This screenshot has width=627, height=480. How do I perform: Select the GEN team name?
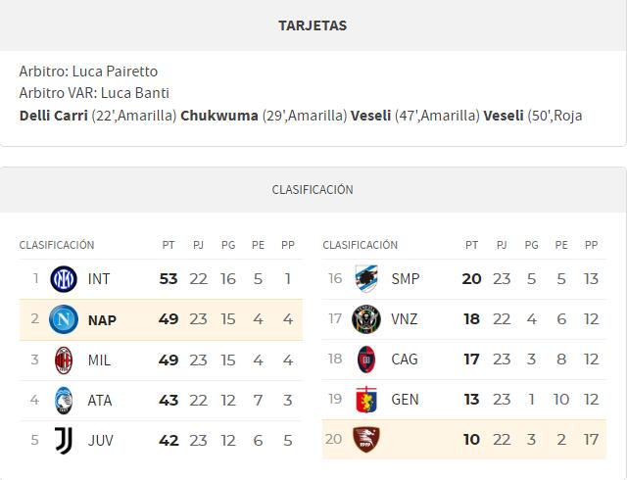pos(405,400)
